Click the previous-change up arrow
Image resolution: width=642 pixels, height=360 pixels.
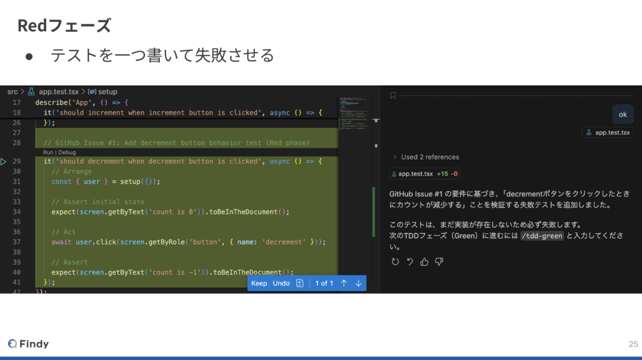pyautogui.click(x=343, y=283)
